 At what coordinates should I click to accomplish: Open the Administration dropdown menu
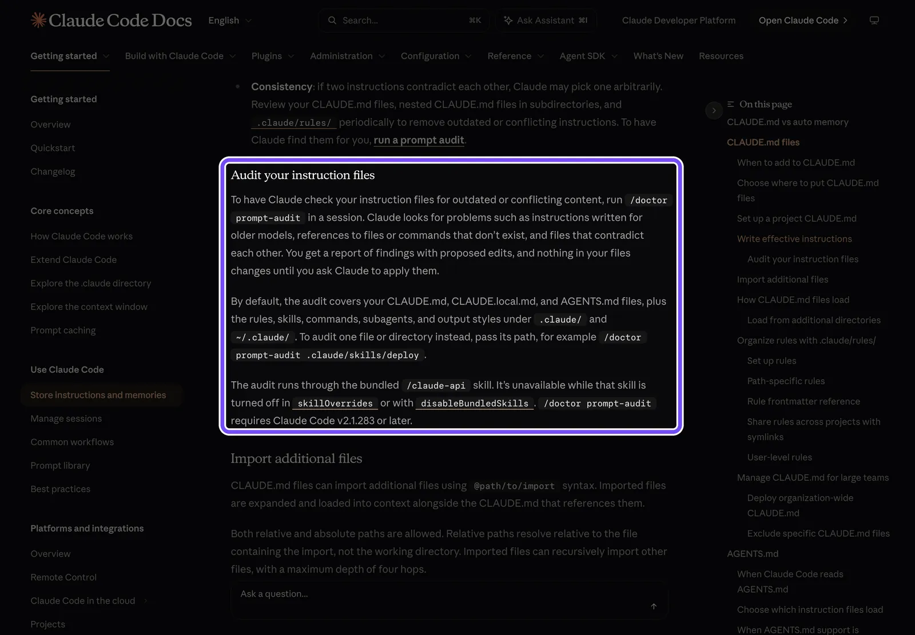point(348,56)
